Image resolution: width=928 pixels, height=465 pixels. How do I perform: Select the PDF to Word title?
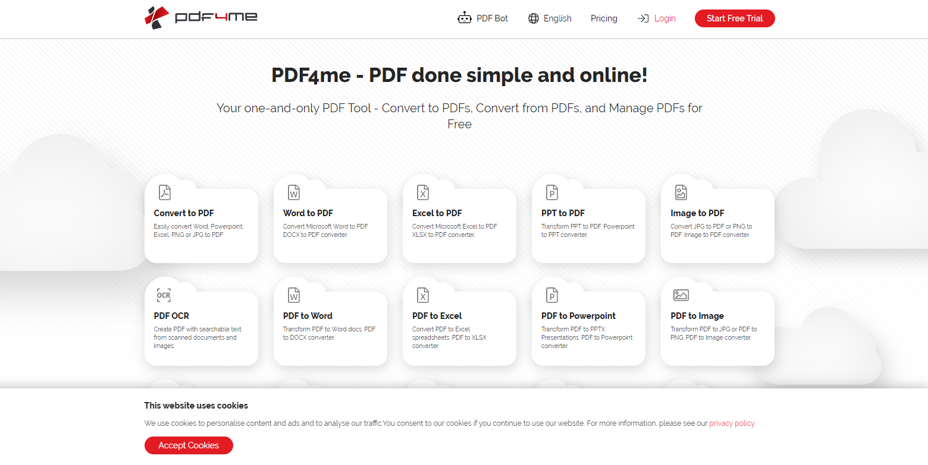[x=308, y=316]
